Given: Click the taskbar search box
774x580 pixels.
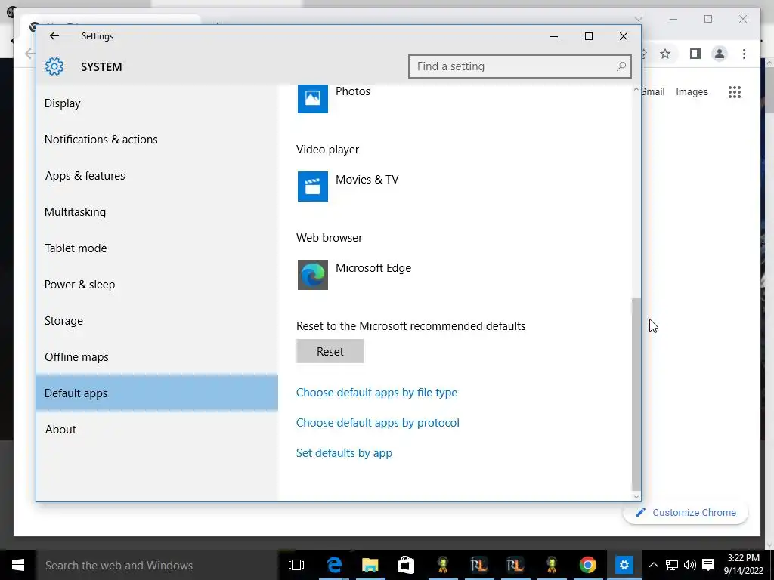Looking at the screenshot, I should click(157, 565).
